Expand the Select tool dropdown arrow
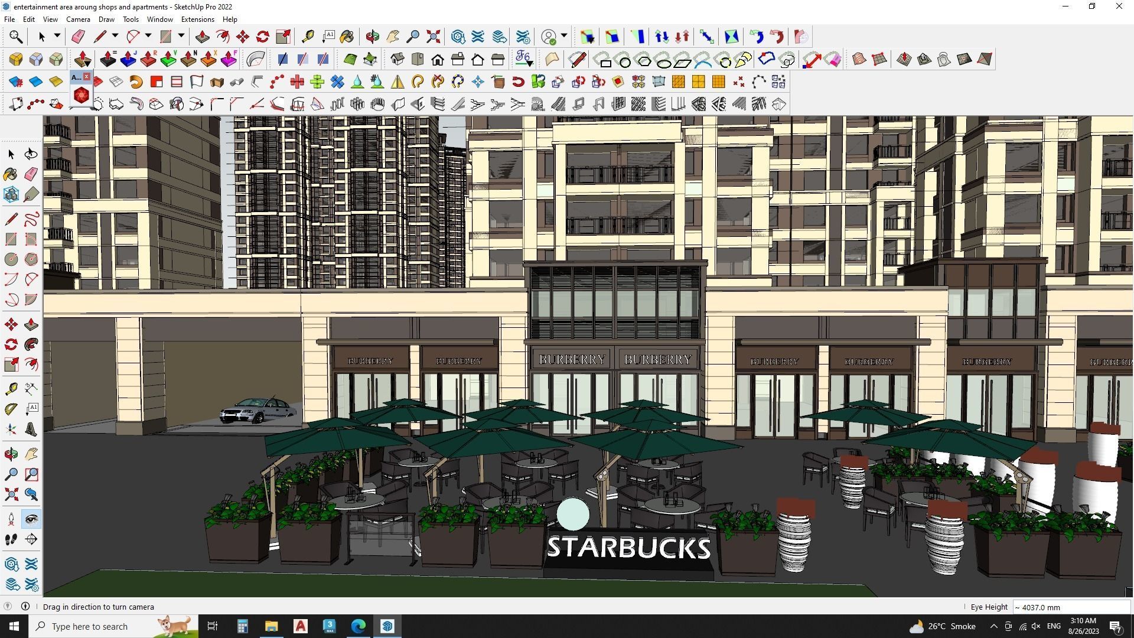Screen dimensions: 1134x638 57,36
